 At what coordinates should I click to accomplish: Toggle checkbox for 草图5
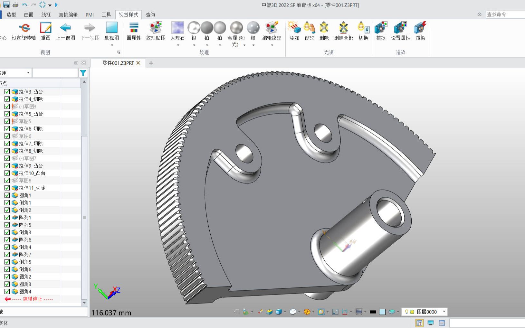point(7,121)
